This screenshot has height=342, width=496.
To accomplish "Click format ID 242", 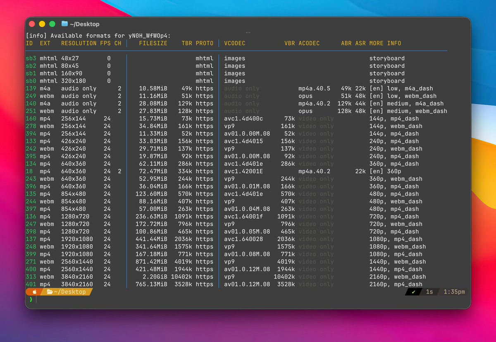I will coord(31,149).
